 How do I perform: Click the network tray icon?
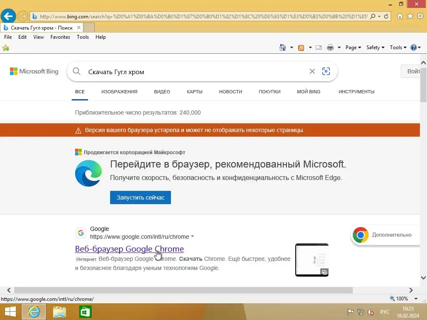[361, 312]
